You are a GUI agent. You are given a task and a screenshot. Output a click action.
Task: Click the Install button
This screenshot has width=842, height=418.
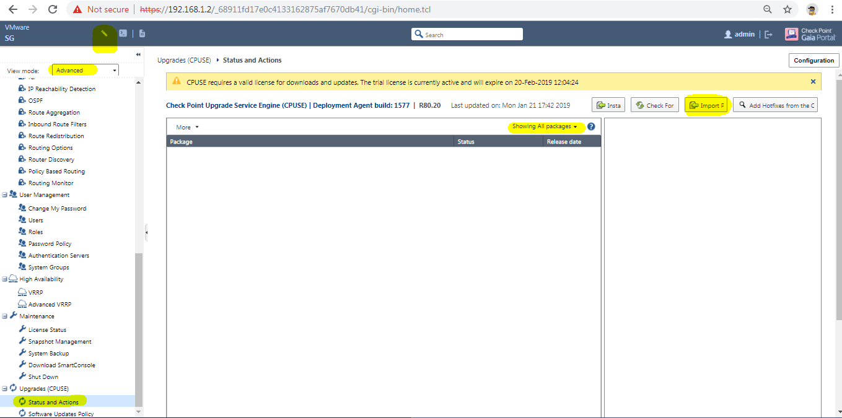(608, 105)
